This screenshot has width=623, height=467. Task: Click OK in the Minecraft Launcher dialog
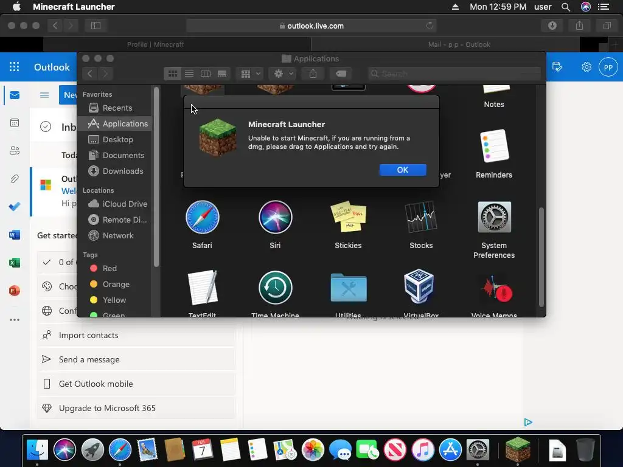403,170
